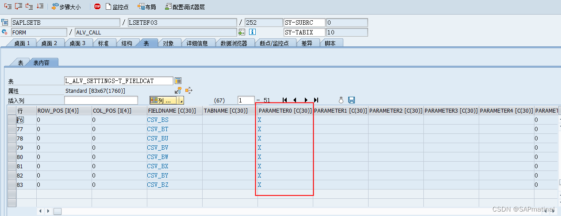
Task: Switch to the 桌面 2 tab
Action: (50, 43)
